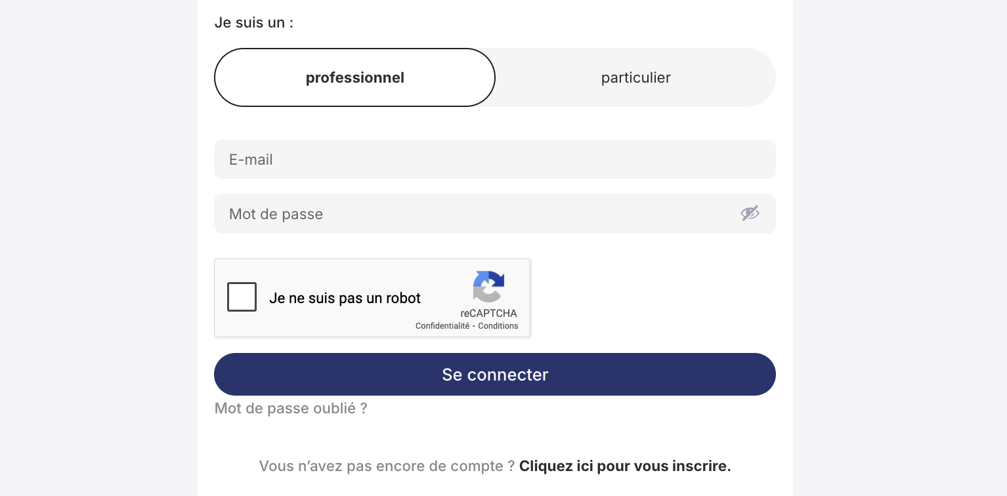Open the 'Mot de passe oublié ?' link
Image resolution: width=1007 pixels, height=496 pixels.
[x=291, y=408]
